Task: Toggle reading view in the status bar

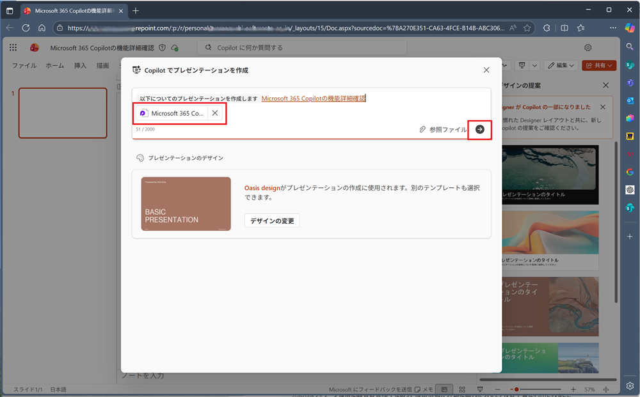Action: (444, 389)
